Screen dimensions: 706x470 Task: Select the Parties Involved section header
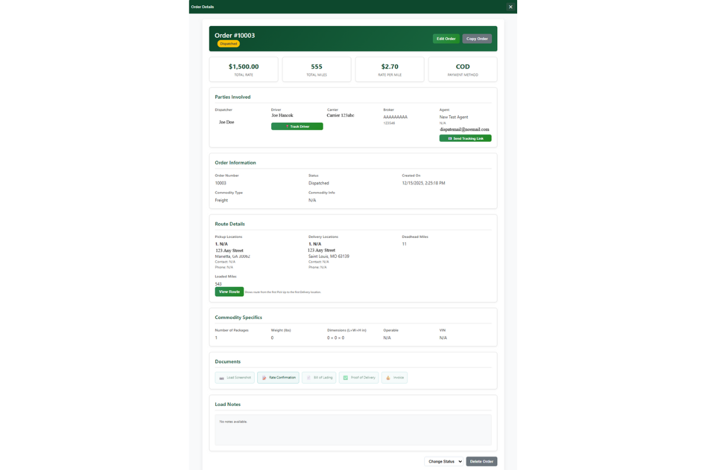232,96
